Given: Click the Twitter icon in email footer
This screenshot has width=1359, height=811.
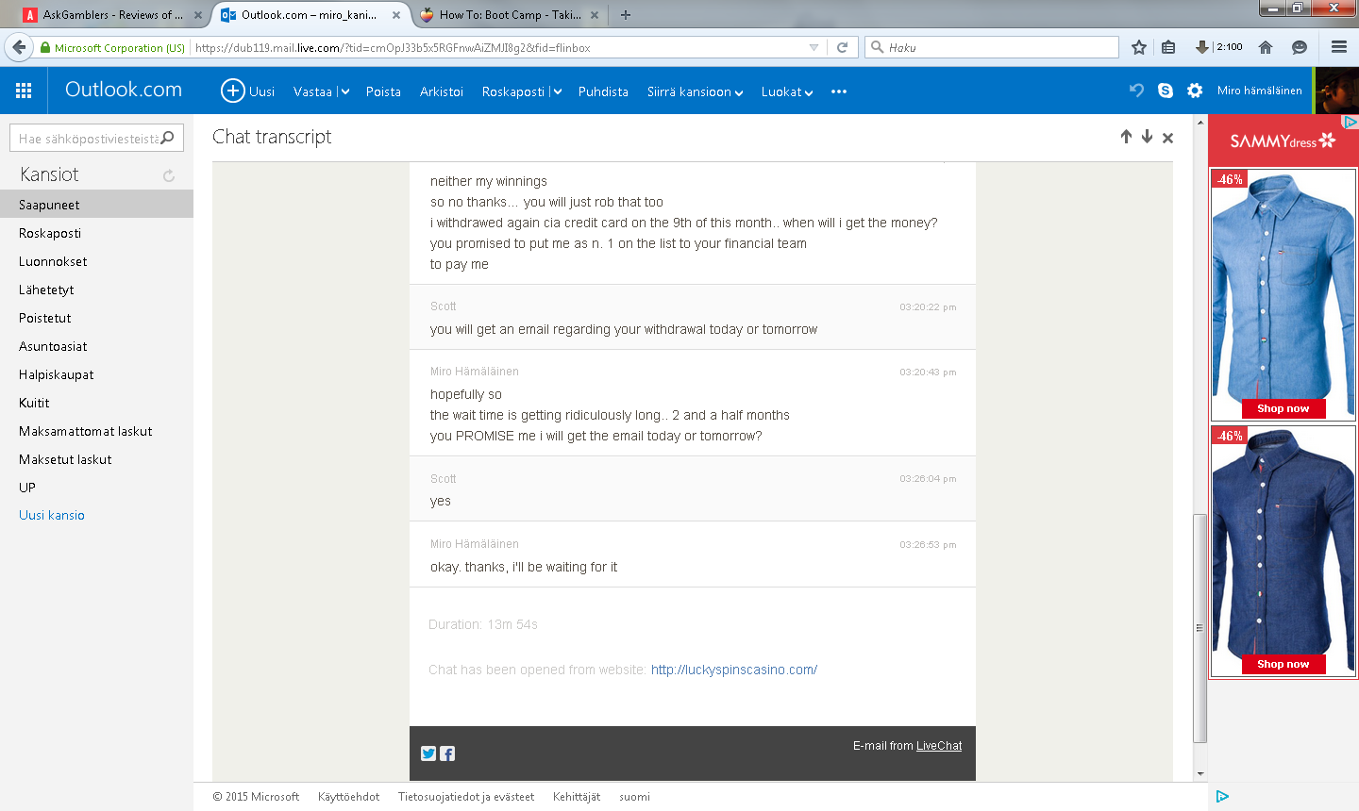Looking at the screenshot, I should [x=428, y=753].
